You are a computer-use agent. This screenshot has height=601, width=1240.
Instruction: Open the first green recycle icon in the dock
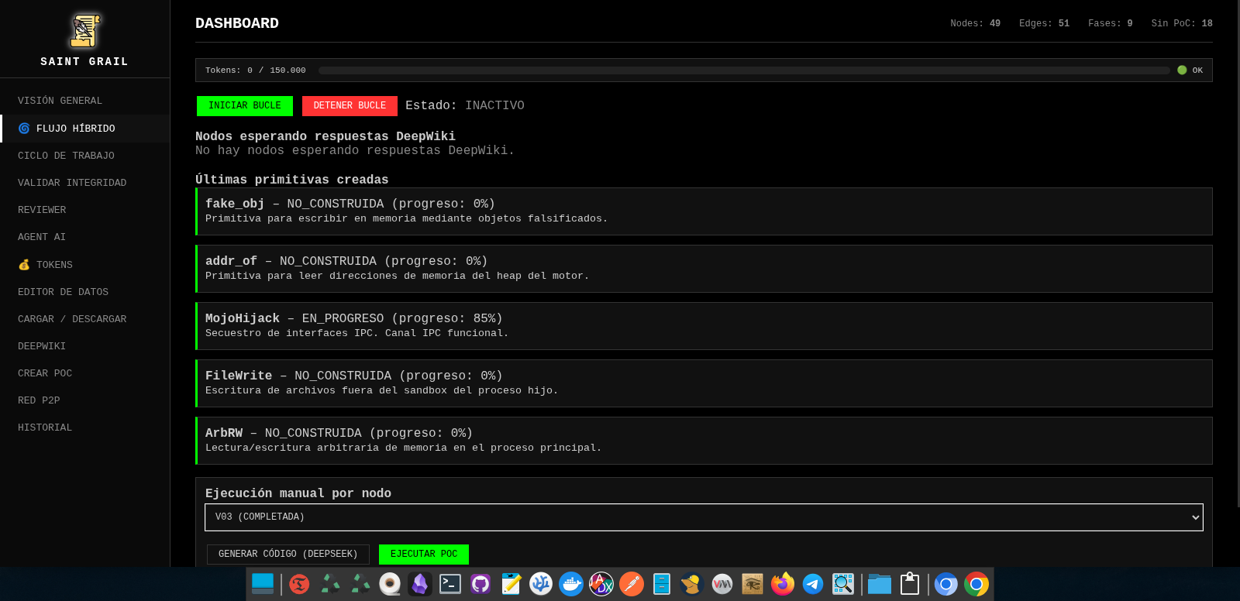point(331,584)
